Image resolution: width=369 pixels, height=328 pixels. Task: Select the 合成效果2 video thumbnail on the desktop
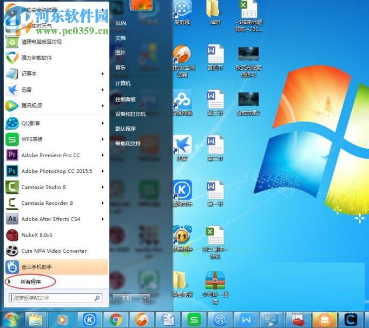(x=248, y=104)
